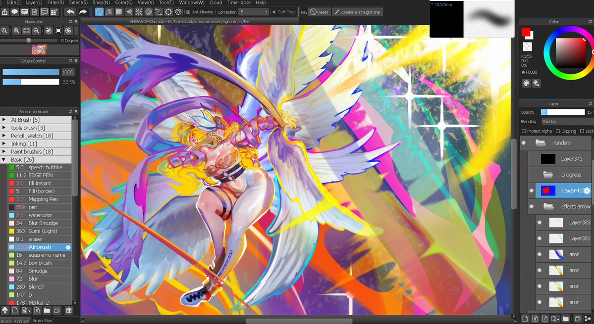Open the Snap(N) menu
This screenshot has height=324, width=594.
tap(101, 2)
